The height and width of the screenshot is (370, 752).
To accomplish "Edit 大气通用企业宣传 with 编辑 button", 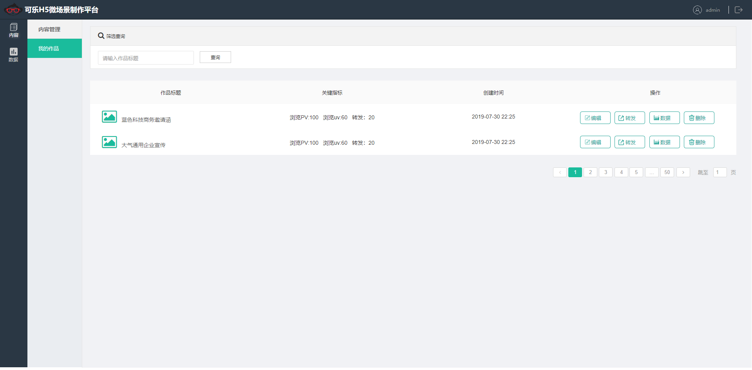I will click(595, 142).
